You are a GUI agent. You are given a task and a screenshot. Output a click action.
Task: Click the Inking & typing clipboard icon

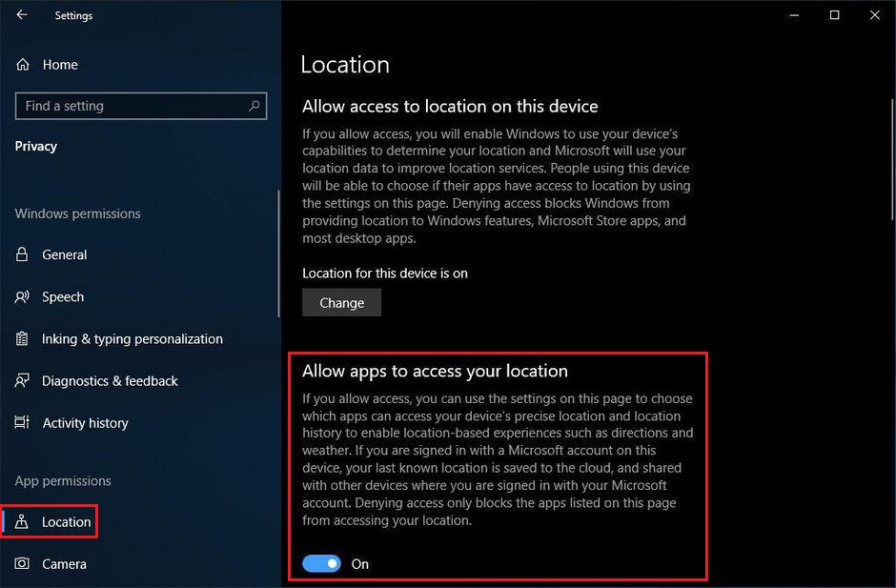pyautogui.click(x=22, y=339)
